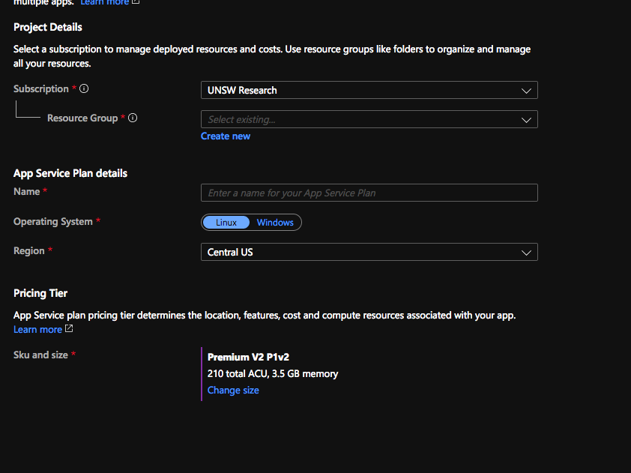Viewport: 631px width, 473px height.
Task: Open the Region dropdown showing Central US
Action: point(369,252)
